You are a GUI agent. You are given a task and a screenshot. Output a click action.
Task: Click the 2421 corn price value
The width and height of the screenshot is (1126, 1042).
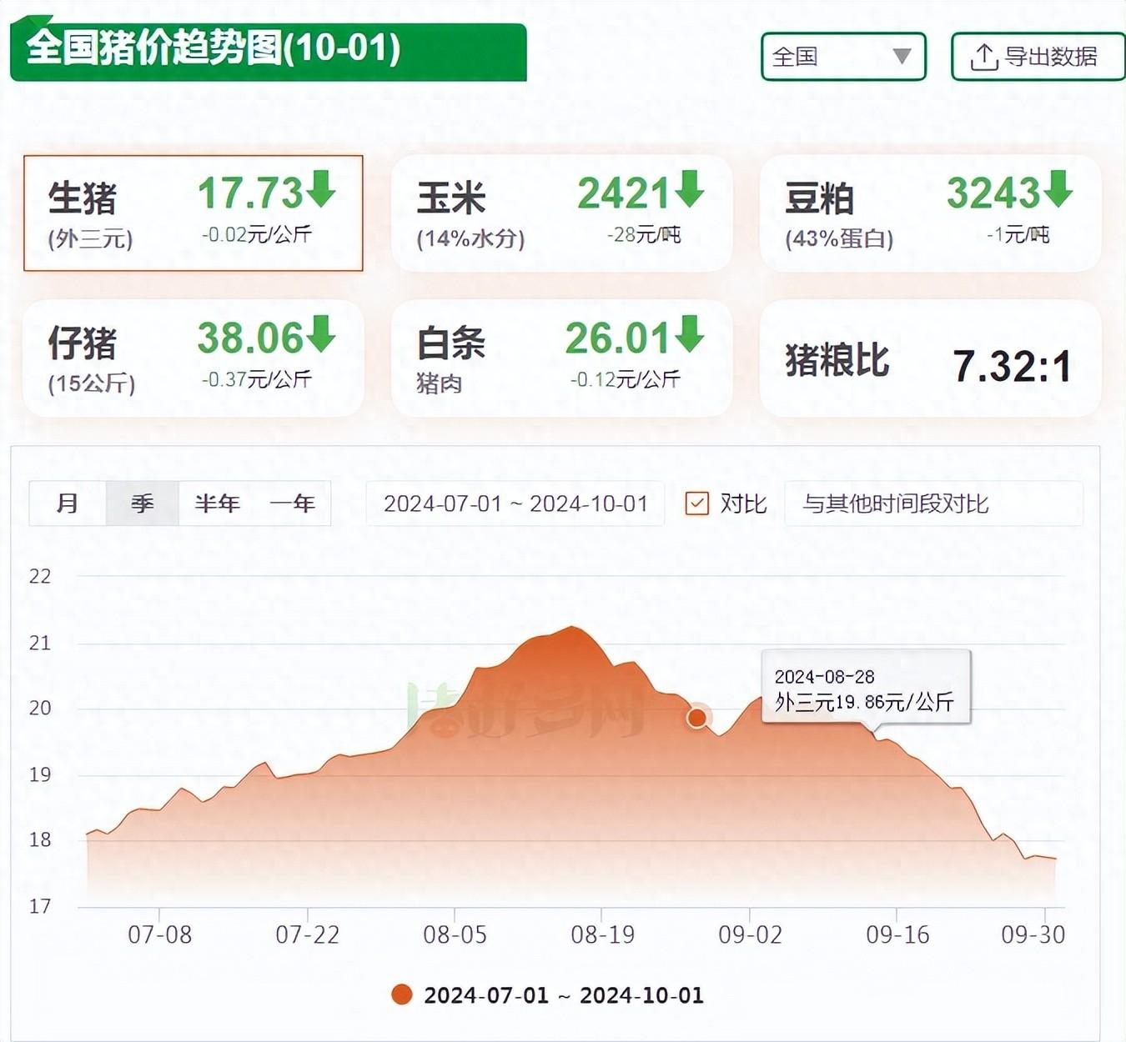point(624,193)
